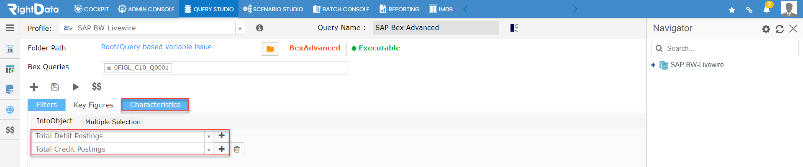Open the Total Debit Postings dropdown

click(x=208, y=136)
